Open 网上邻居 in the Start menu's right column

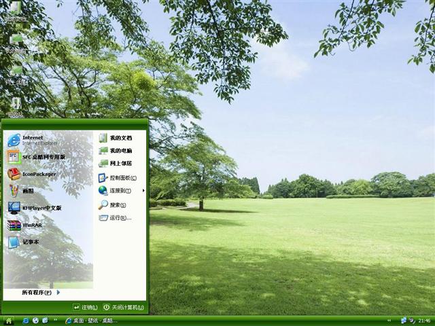tap(116, 163)
